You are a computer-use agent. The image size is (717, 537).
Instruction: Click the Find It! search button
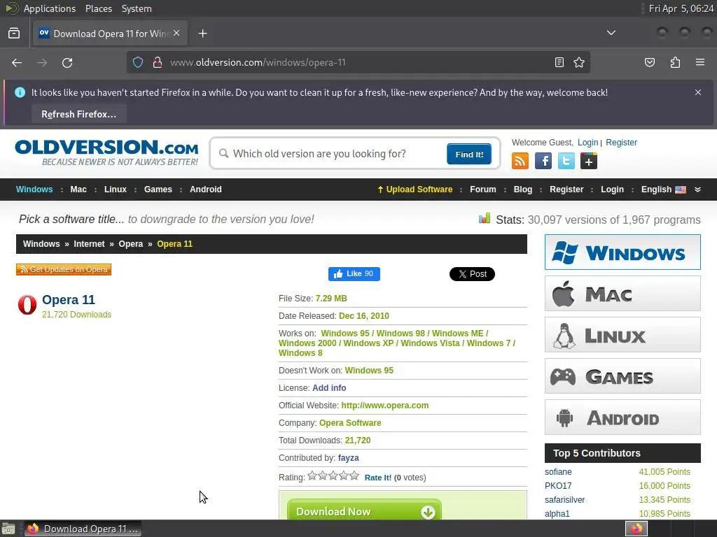[468, 155]
